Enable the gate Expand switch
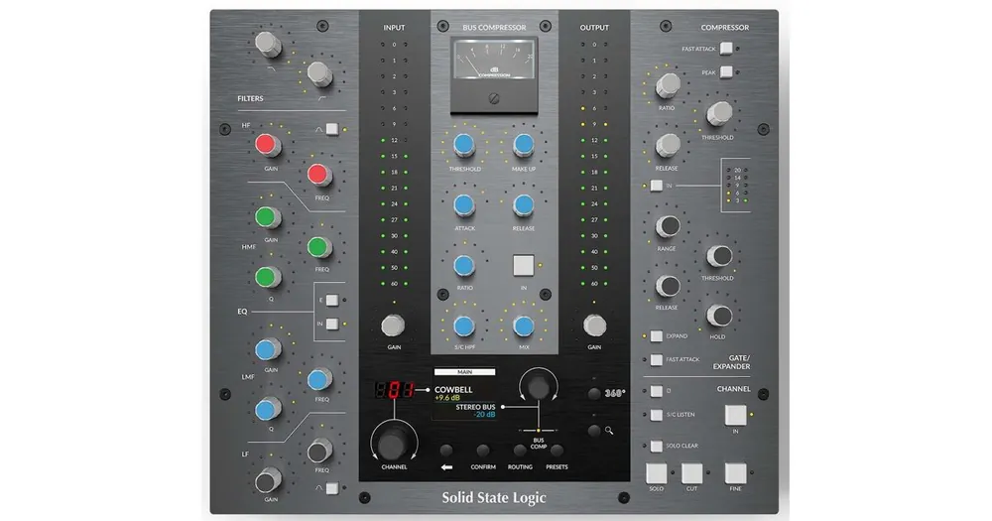 pyautogui.click(x=657, y=336)
